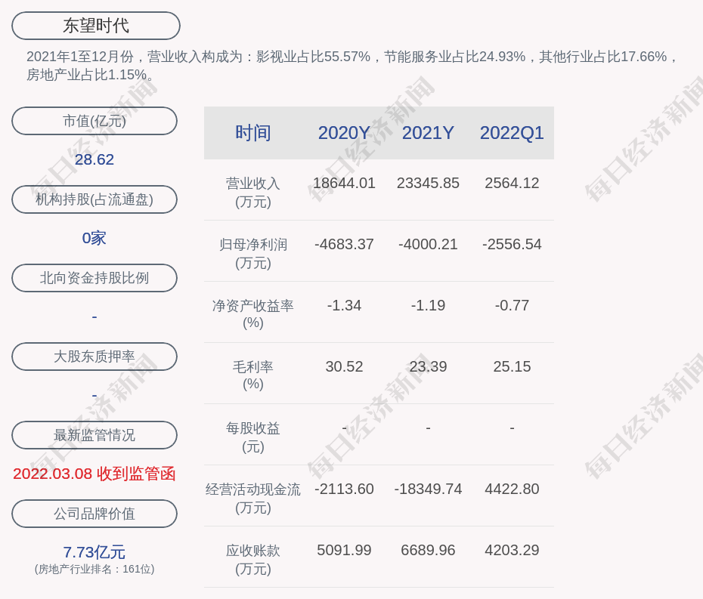Click revenue value 18644.01
703x599 pixels.
(x=344, y=184)
